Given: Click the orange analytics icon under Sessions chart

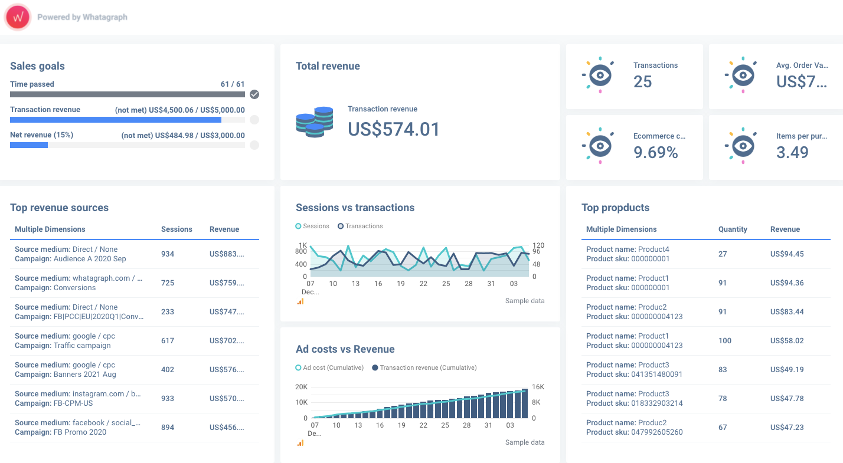Looking at the screenshot, I should (300, 301).
